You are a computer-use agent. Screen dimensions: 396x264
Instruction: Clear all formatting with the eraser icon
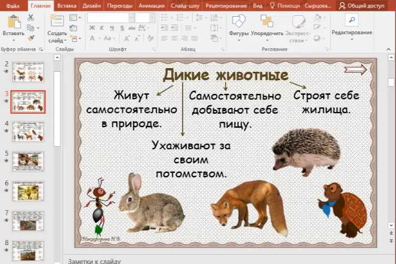click(x=151, y=38)
